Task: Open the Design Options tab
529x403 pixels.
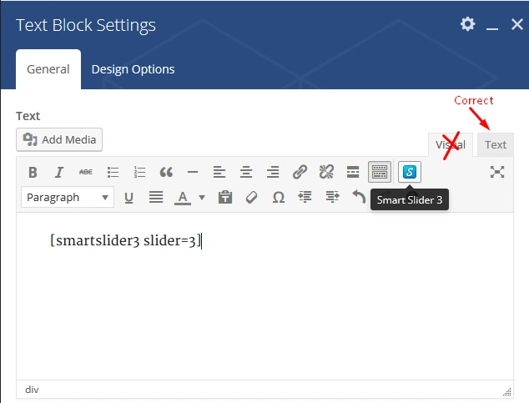Action: (x=133, y=69)
